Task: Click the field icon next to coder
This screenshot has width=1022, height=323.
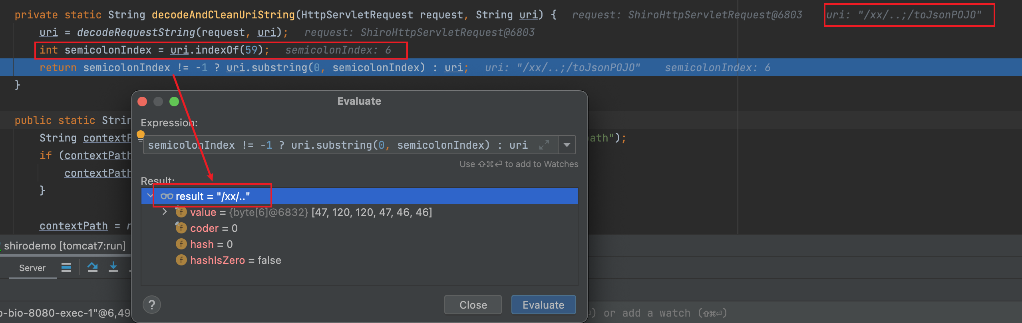Action: click(181, 228)
